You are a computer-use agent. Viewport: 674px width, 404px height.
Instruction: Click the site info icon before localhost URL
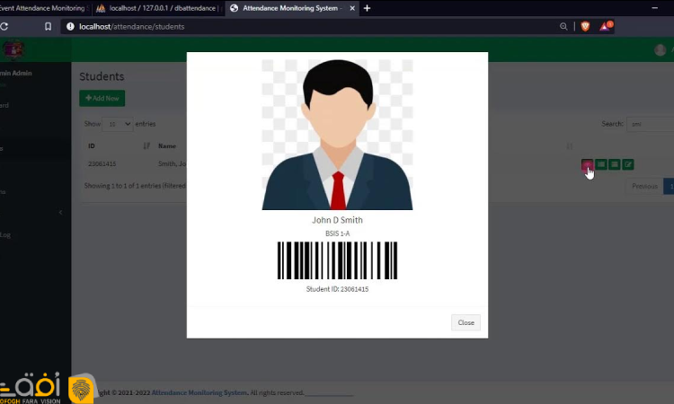(x=69, y=27)
